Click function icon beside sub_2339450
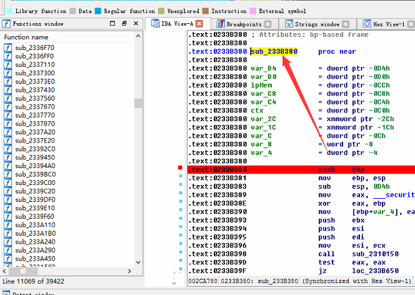Image resolution: width=415 pixels, height=295 pixels. [8, 157]
